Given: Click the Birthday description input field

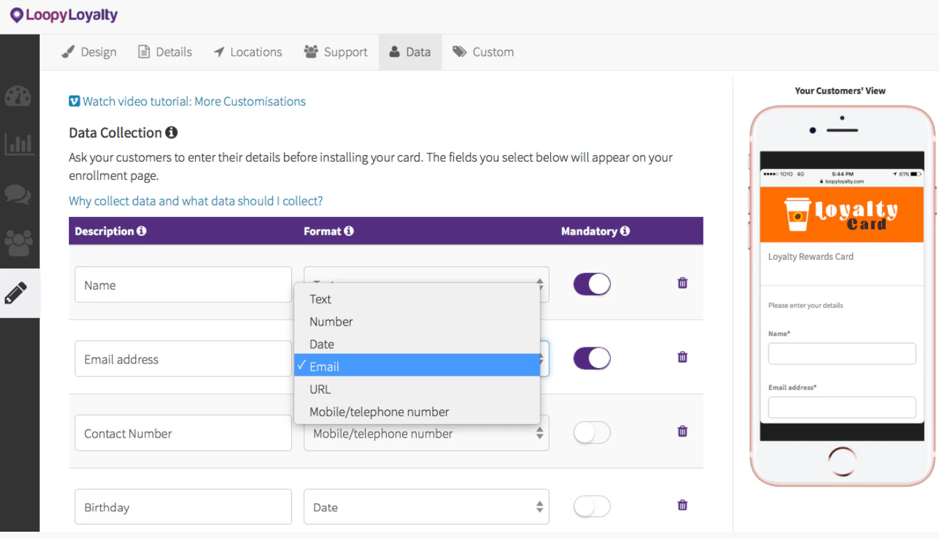Looking at the screenshot, I should [x=183, y=507].
